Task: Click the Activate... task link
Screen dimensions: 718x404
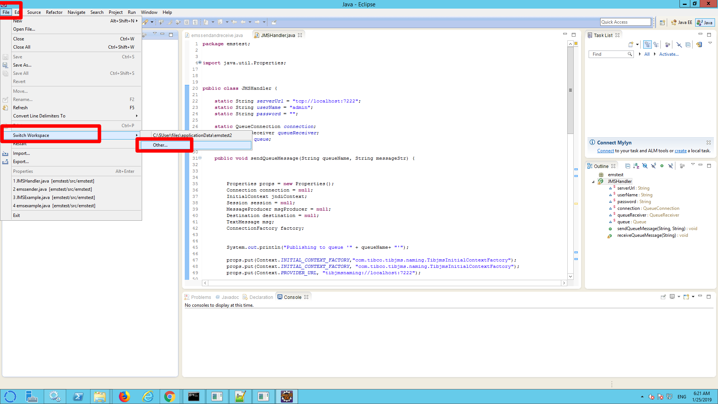Action: tap(669, 54)
